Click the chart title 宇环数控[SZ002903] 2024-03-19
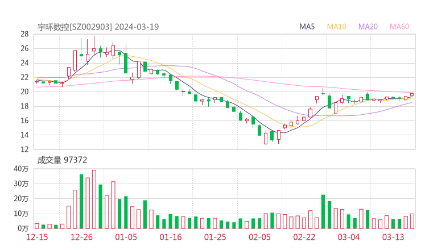Image resolution: width=421 pixels, height=250 pixels. point(98,27)
